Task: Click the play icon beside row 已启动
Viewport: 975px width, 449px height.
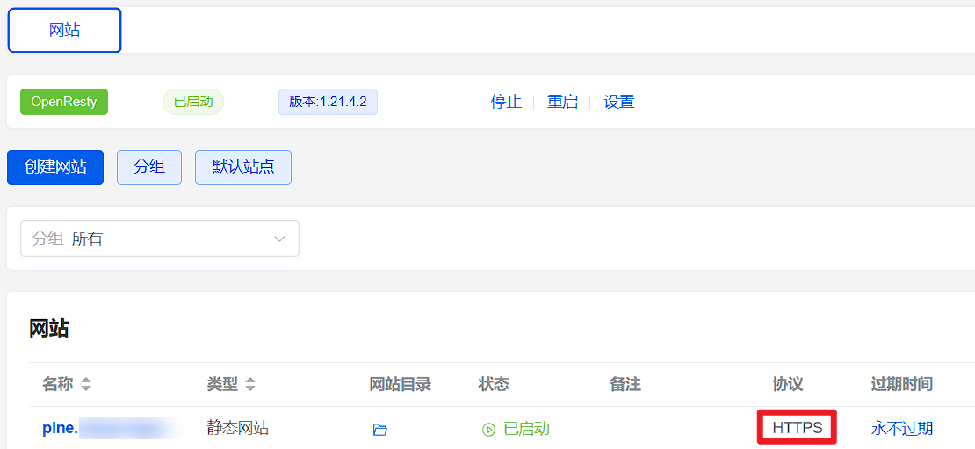Action: click(488, 429)
